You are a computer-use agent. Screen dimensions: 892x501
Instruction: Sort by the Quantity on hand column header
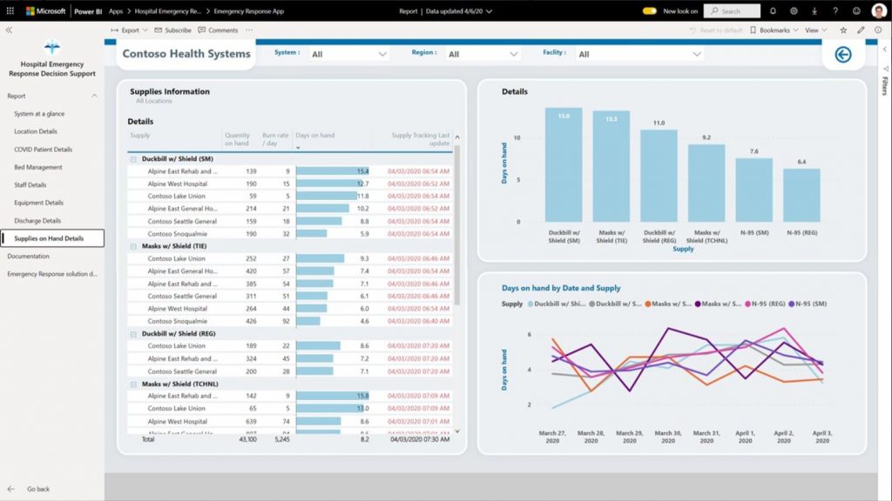point(237,139)
